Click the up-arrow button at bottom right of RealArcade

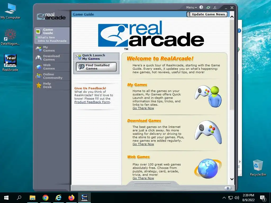[228, 188]
